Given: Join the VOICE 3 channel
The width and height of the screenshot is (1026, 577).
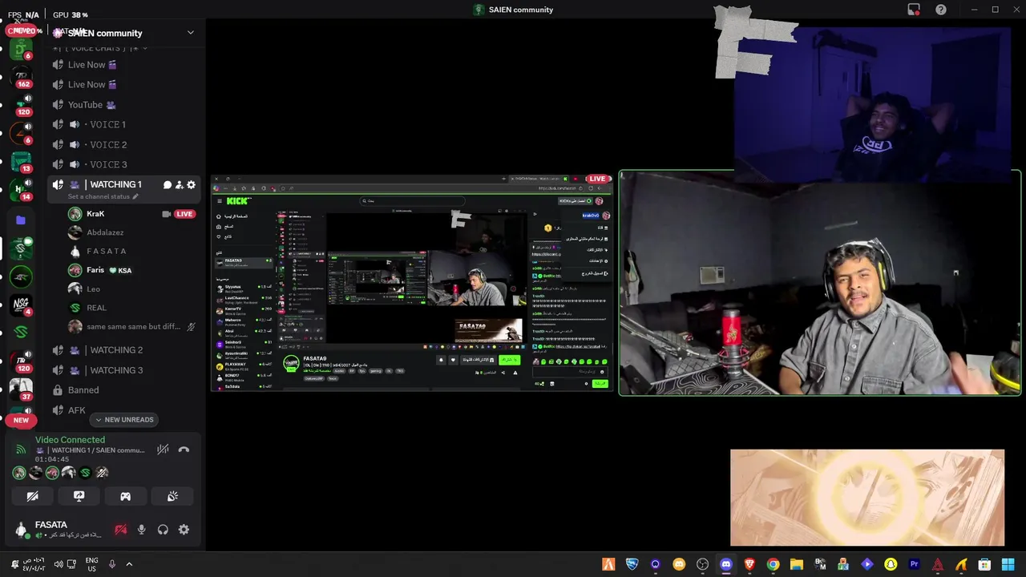Looking at the screenshot, I should coord(123,164).
